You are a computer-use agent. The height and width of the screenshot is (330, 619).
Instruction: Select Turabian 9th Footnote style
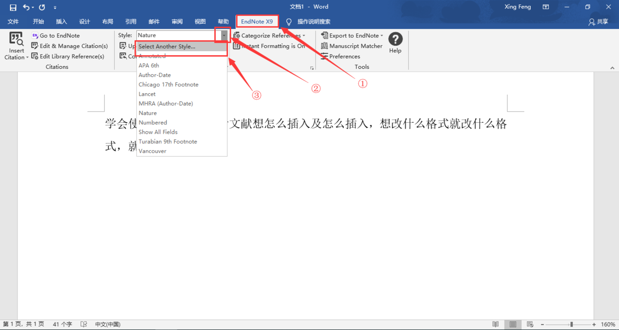pos(182,141)
